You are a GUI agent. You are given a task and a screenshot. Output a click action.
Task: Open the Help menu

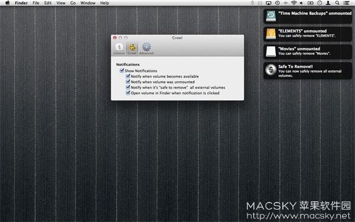pos(105,3)
